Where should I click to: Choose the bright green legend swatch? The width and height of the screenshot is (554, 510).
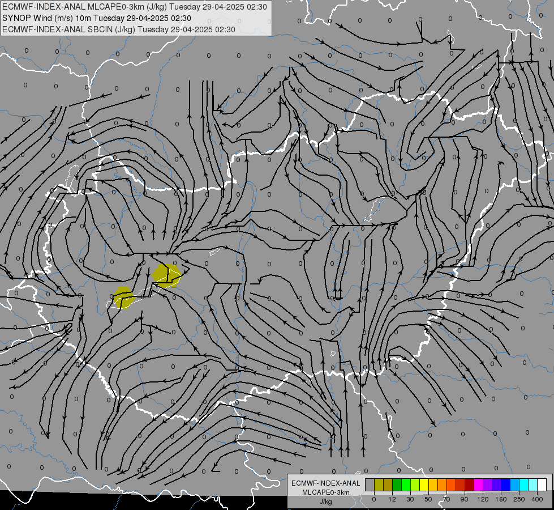(x=406, y=484)
